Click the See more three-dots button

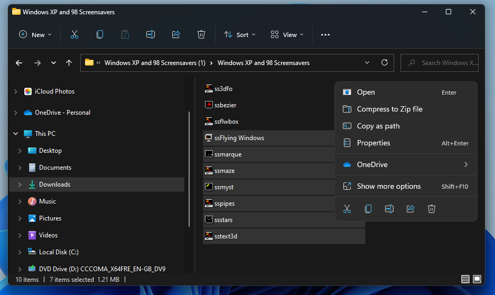click(x=325, y=34)
